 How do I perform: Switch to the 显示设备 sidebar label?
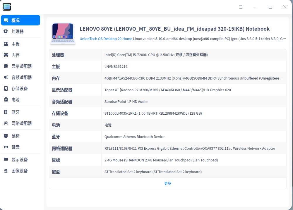[20, 160]
